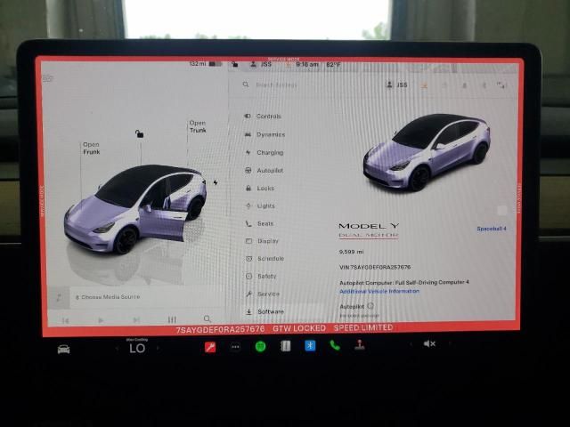The image size is (570, 427).
Task: Tap the charge port lightning bolt icon
Action: (x=215, y=182)
